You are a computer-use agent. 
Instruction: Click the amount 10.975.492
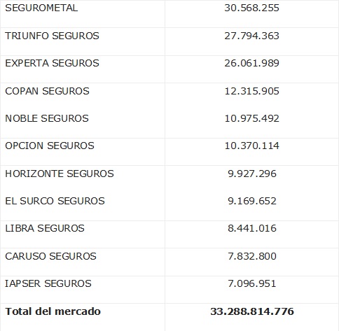(x=251, y=118)
